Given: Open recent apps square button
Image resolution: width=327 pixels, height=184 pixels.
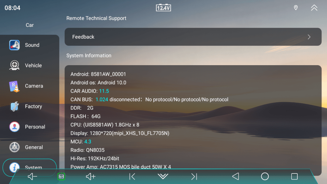Looking at the screenshot, I should [294, 176].
